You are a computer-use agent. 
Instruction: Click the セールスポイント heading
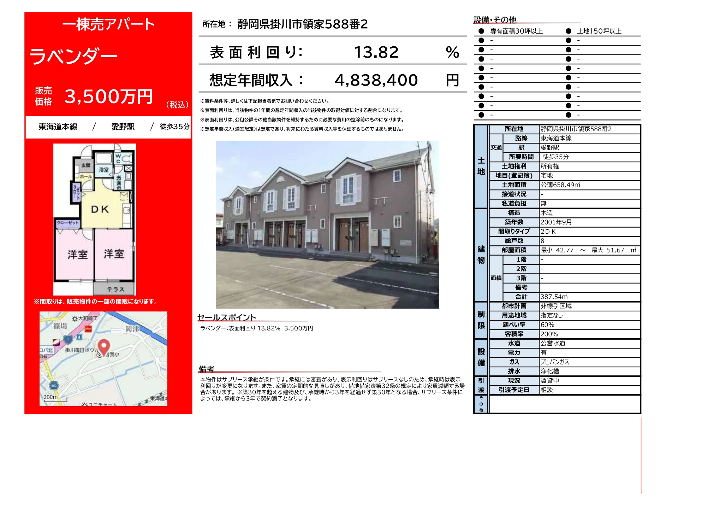point(227,317)
